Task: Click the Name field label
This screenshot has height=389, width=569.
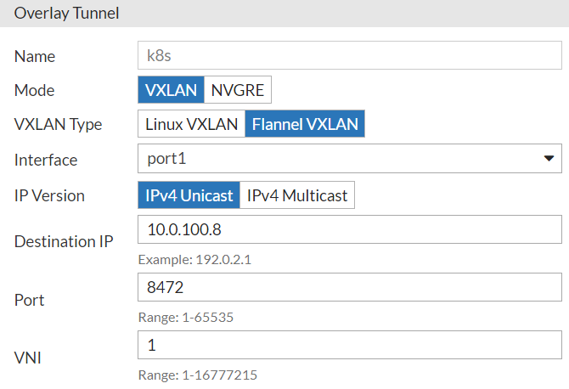Action: pyautogui.click(x=35, y=56)
